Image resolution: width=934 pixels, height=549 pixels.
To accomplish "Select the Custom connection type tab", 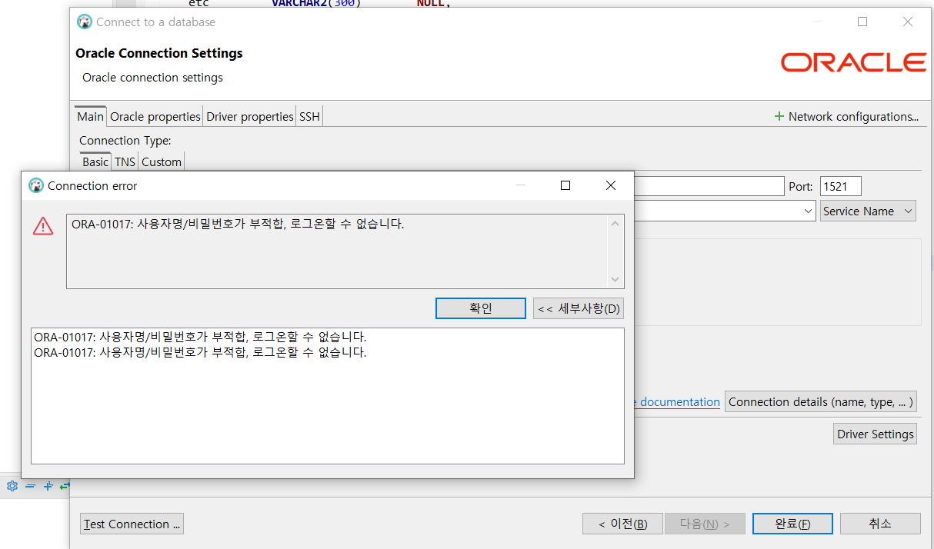I will (x=162, y=161).
